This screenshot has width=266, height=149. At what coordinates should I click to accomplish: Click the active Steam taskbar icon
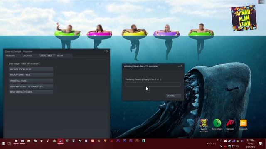(x=61, y=141)
